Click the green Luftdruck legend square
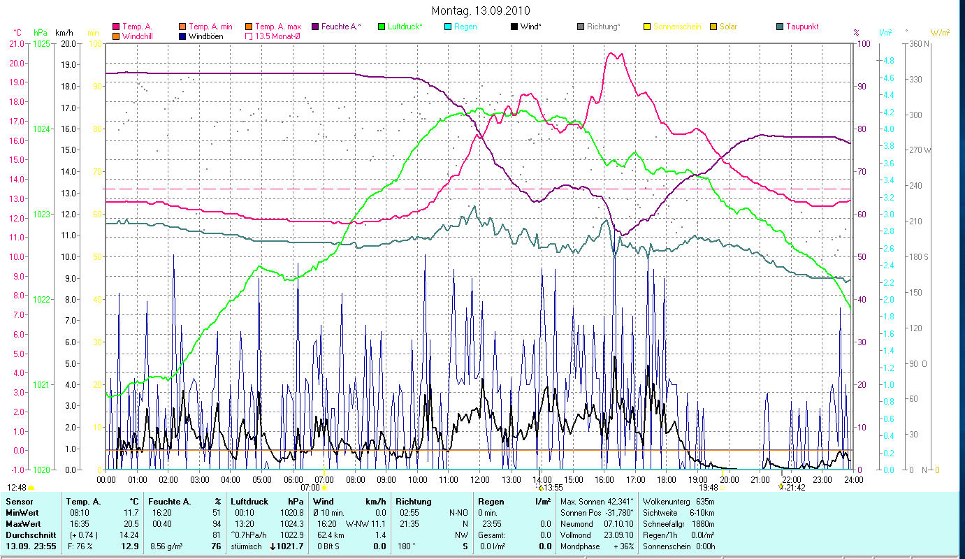The image size is (965, 559). [382, 27]
